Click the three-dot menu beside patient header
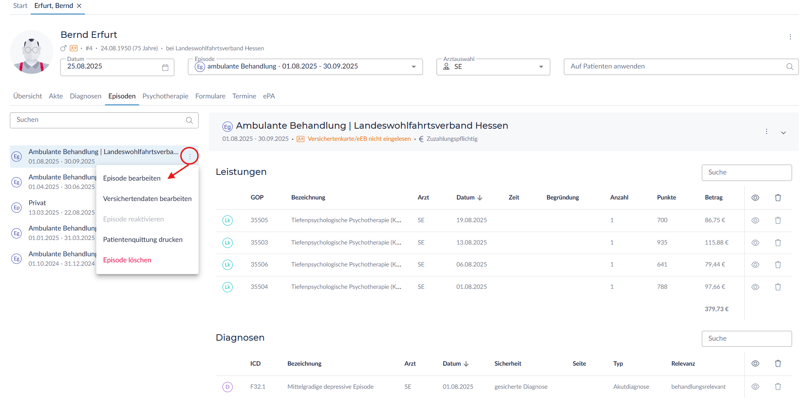This screenshot has height=402, width=800. tap(790, 37)
